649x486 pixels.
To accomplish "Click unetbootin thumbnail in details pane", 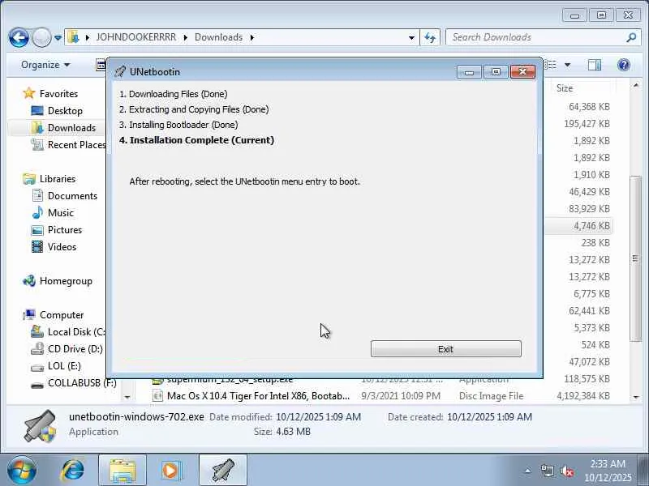I will 40,426.
